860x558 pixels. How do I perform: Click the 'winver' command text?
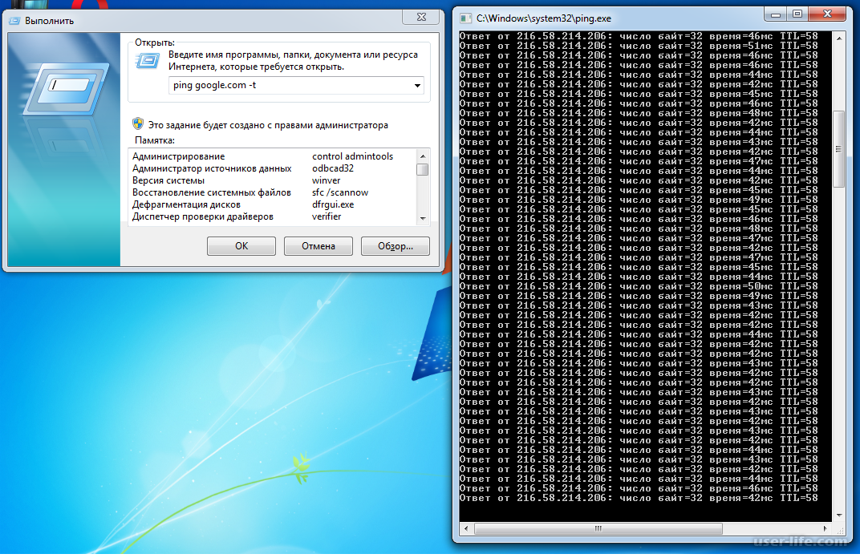(327, 181)
